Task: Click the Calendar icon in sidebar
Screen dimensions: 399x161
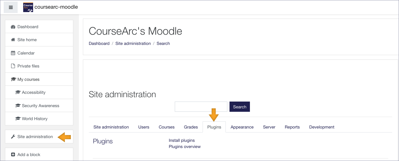Action: [13, 53]
